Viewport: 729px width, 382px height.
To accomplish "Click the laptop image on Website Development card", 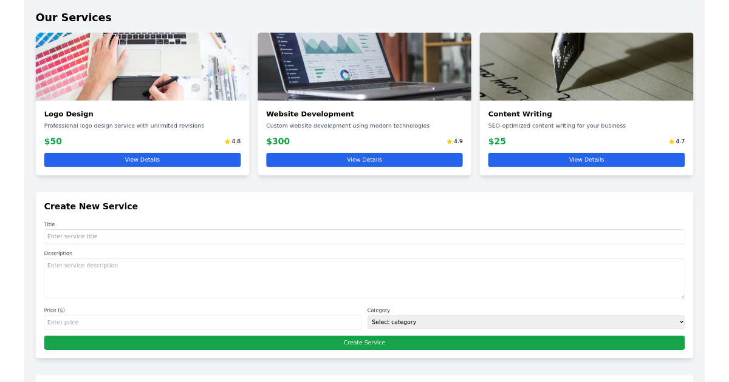I will (x=364, y=66).
